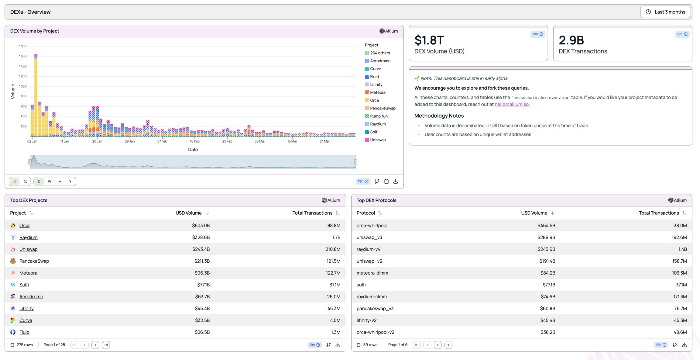Image resolution: width=700 pixels, height=360 pixels.
Task: Open the Uniswap project link
Action: tap(29, 249)
